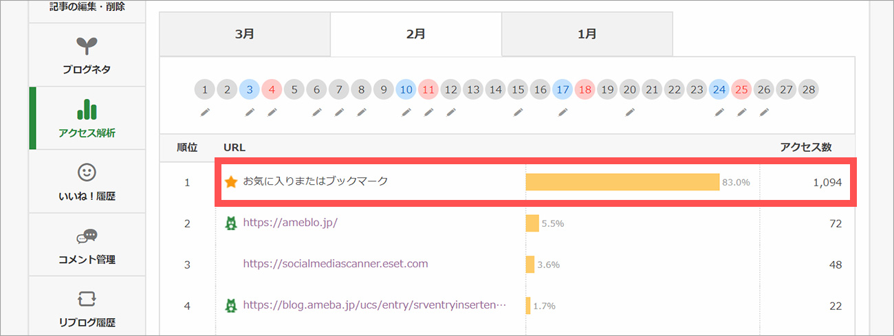This screenshot has height=336, width=894.
Task: Open コメント管理 speech bubble icon
Action: pos(87,236)
